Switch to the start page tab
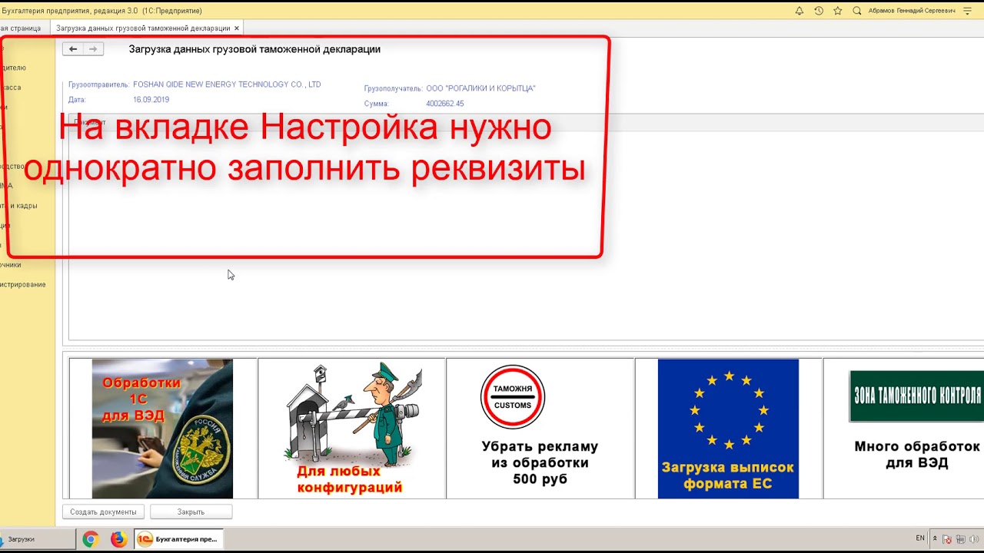The image size is (984, 553). [x=23, y=28]
